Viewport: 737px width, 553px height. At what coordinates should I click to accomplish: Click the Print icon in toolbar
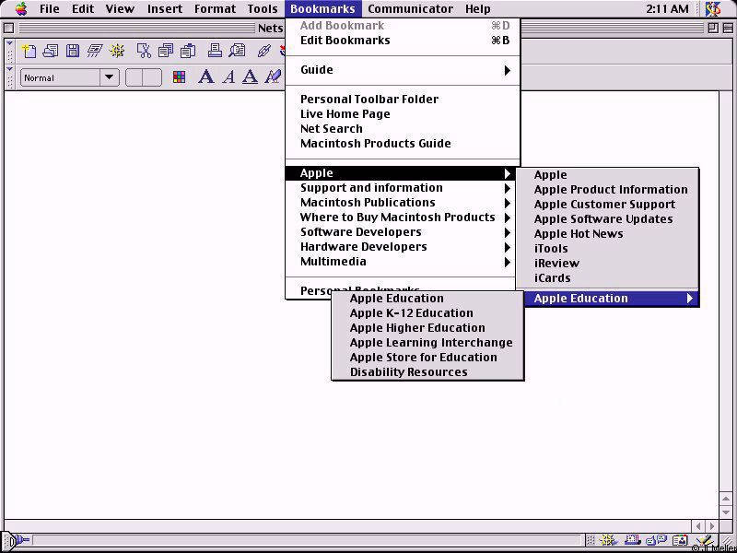[214, 51]
